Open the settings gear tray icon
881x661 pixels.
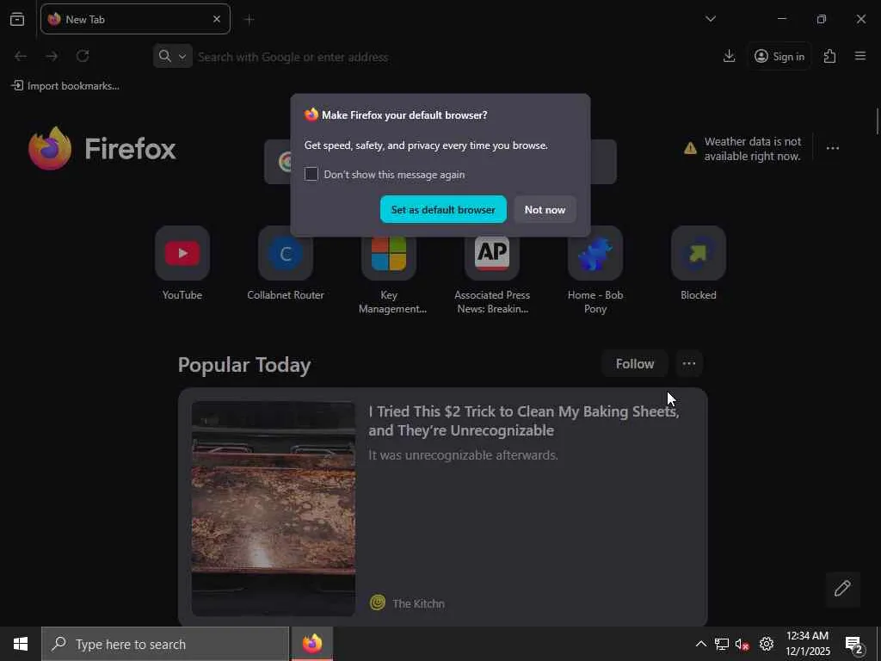click(x=767, y=644)
